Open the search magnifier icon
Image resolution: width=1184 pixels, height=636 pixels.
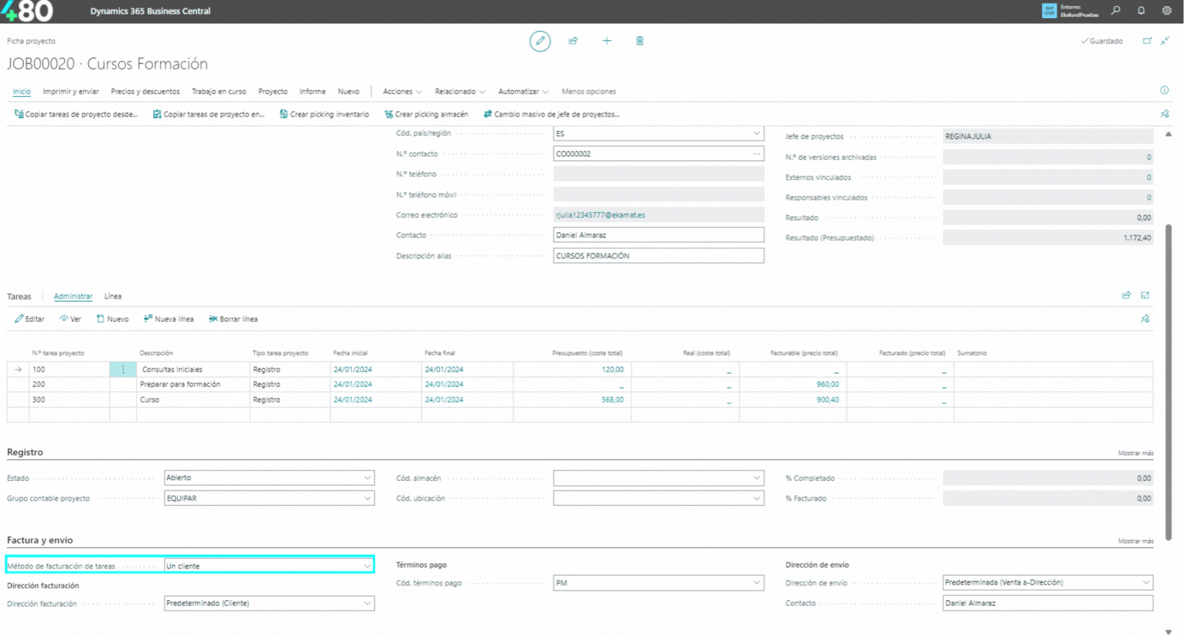click(1116, 11)
